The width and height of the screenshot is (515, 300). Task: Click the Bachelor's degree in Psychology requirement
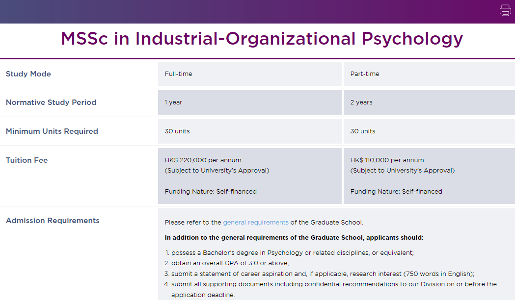coord(292,253)
